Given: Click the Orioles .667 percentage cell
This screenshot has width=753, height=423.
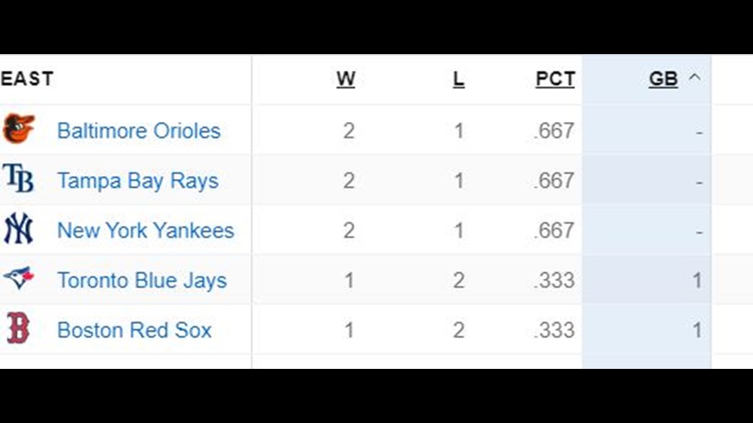Looking at the screenshot, I should (x=554, y=131).
